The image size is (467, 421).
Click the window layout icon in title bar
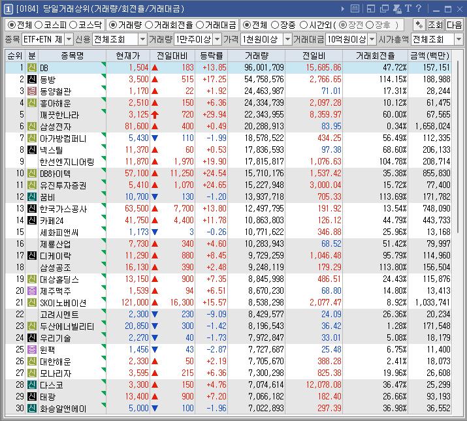pyautogui.click(x=371, y=9)
